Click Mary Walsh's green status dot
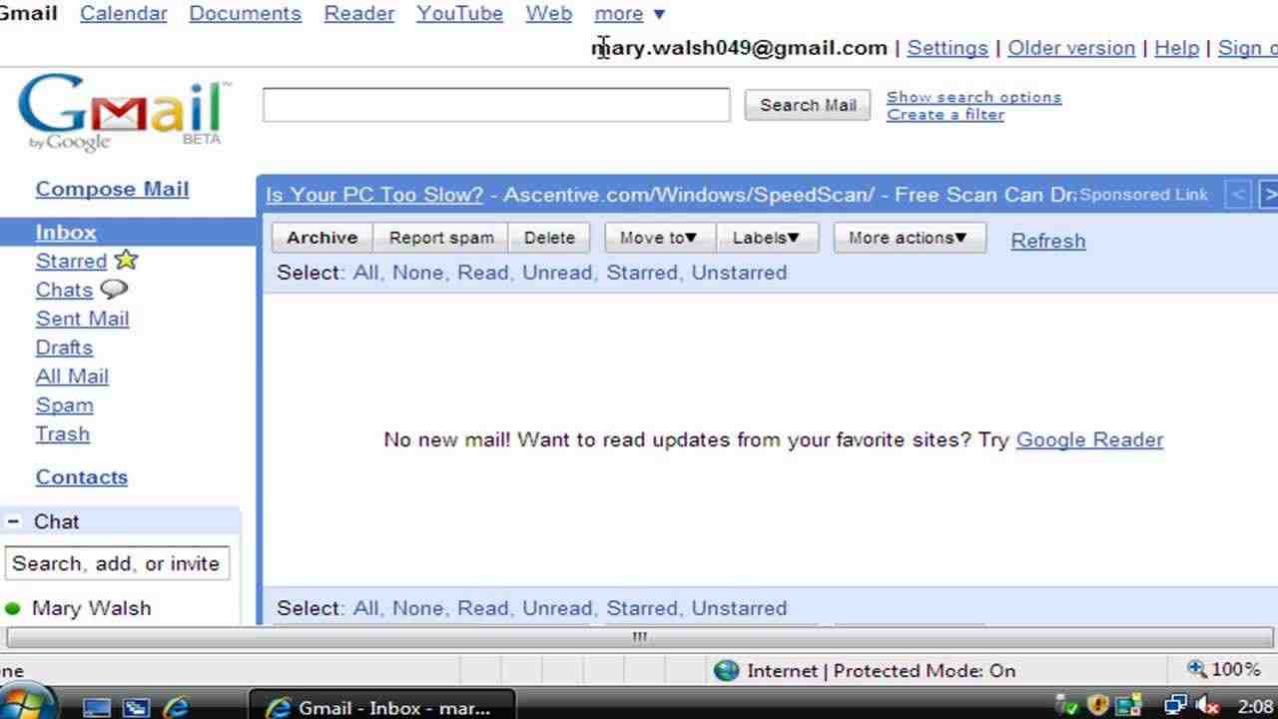This screenshot has height=719, width=1278. (13, 608)
